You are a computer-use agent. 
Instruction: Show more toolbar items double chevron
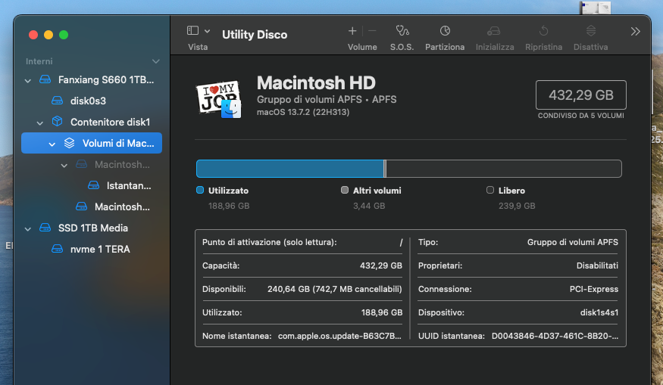635,31
